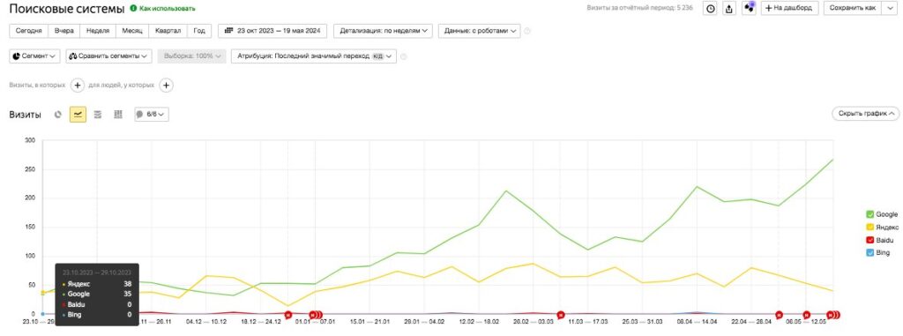Select the Квартал period tab
This screenshot has height=336, width=903.
click(168, 31)
